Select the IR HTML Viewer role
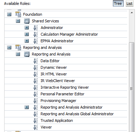The height and width of the screenshot is (132, 137). point(54,74)
